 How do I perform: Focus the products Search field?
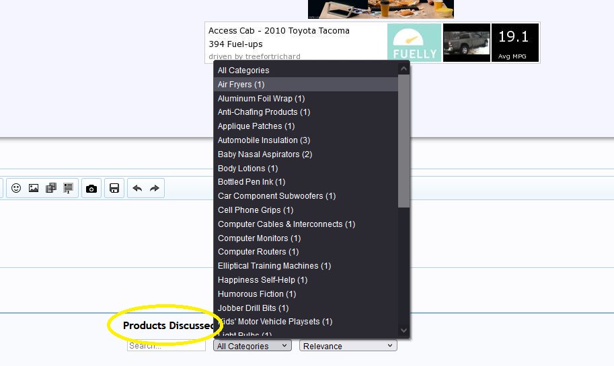click(166, 346)
